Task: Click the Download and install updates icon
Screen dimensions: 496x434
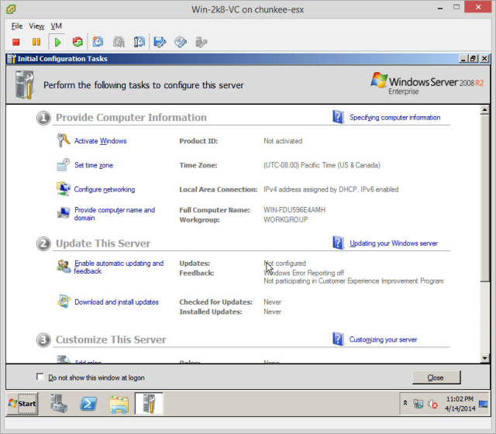Action: click(x=64, y=301)
